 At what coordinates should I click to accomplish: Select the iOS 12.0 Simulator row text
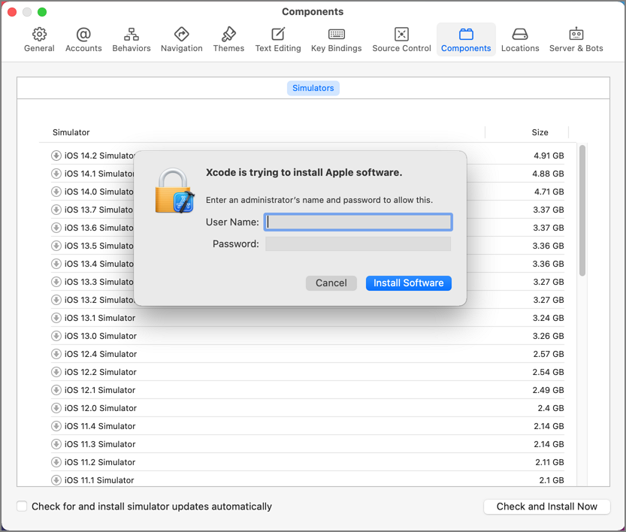pyautogui.click(x=101, y=408)
